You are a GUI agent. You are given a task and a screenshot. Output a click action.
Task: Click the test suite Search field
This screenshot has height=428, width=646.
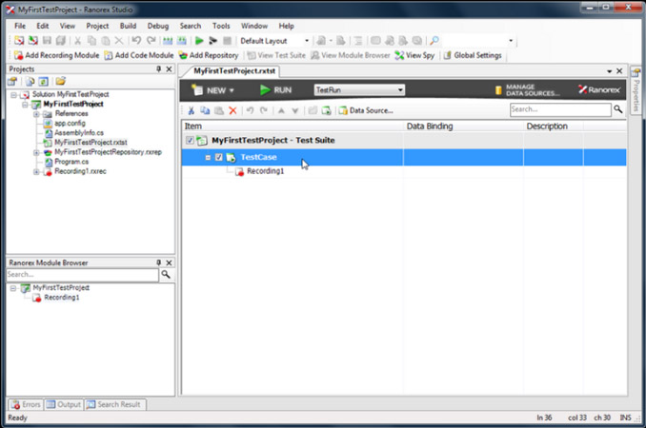click(560, 109)
